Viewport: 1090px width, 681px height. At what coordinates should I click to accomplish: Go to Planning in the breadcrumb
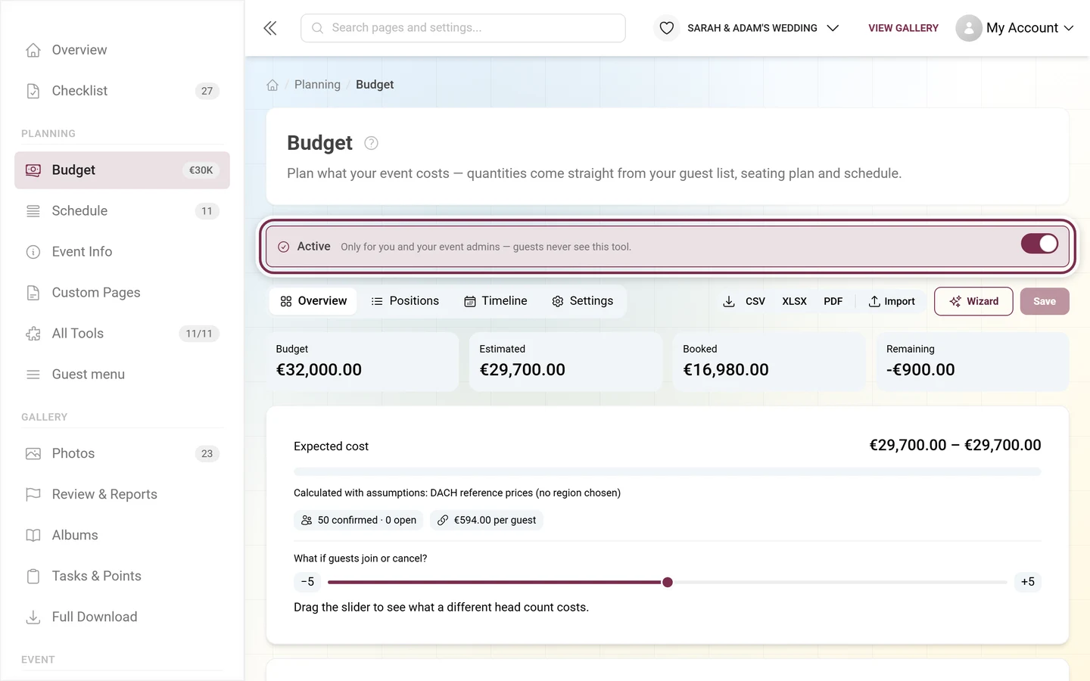click(x=317, y=85)
